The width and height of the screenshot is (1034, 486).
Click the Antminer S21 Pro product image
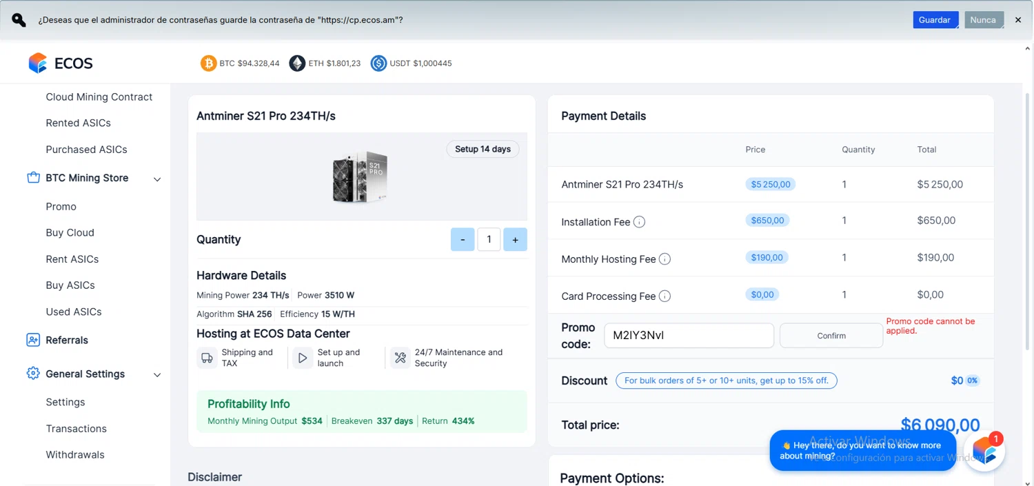tap(361, 176)
